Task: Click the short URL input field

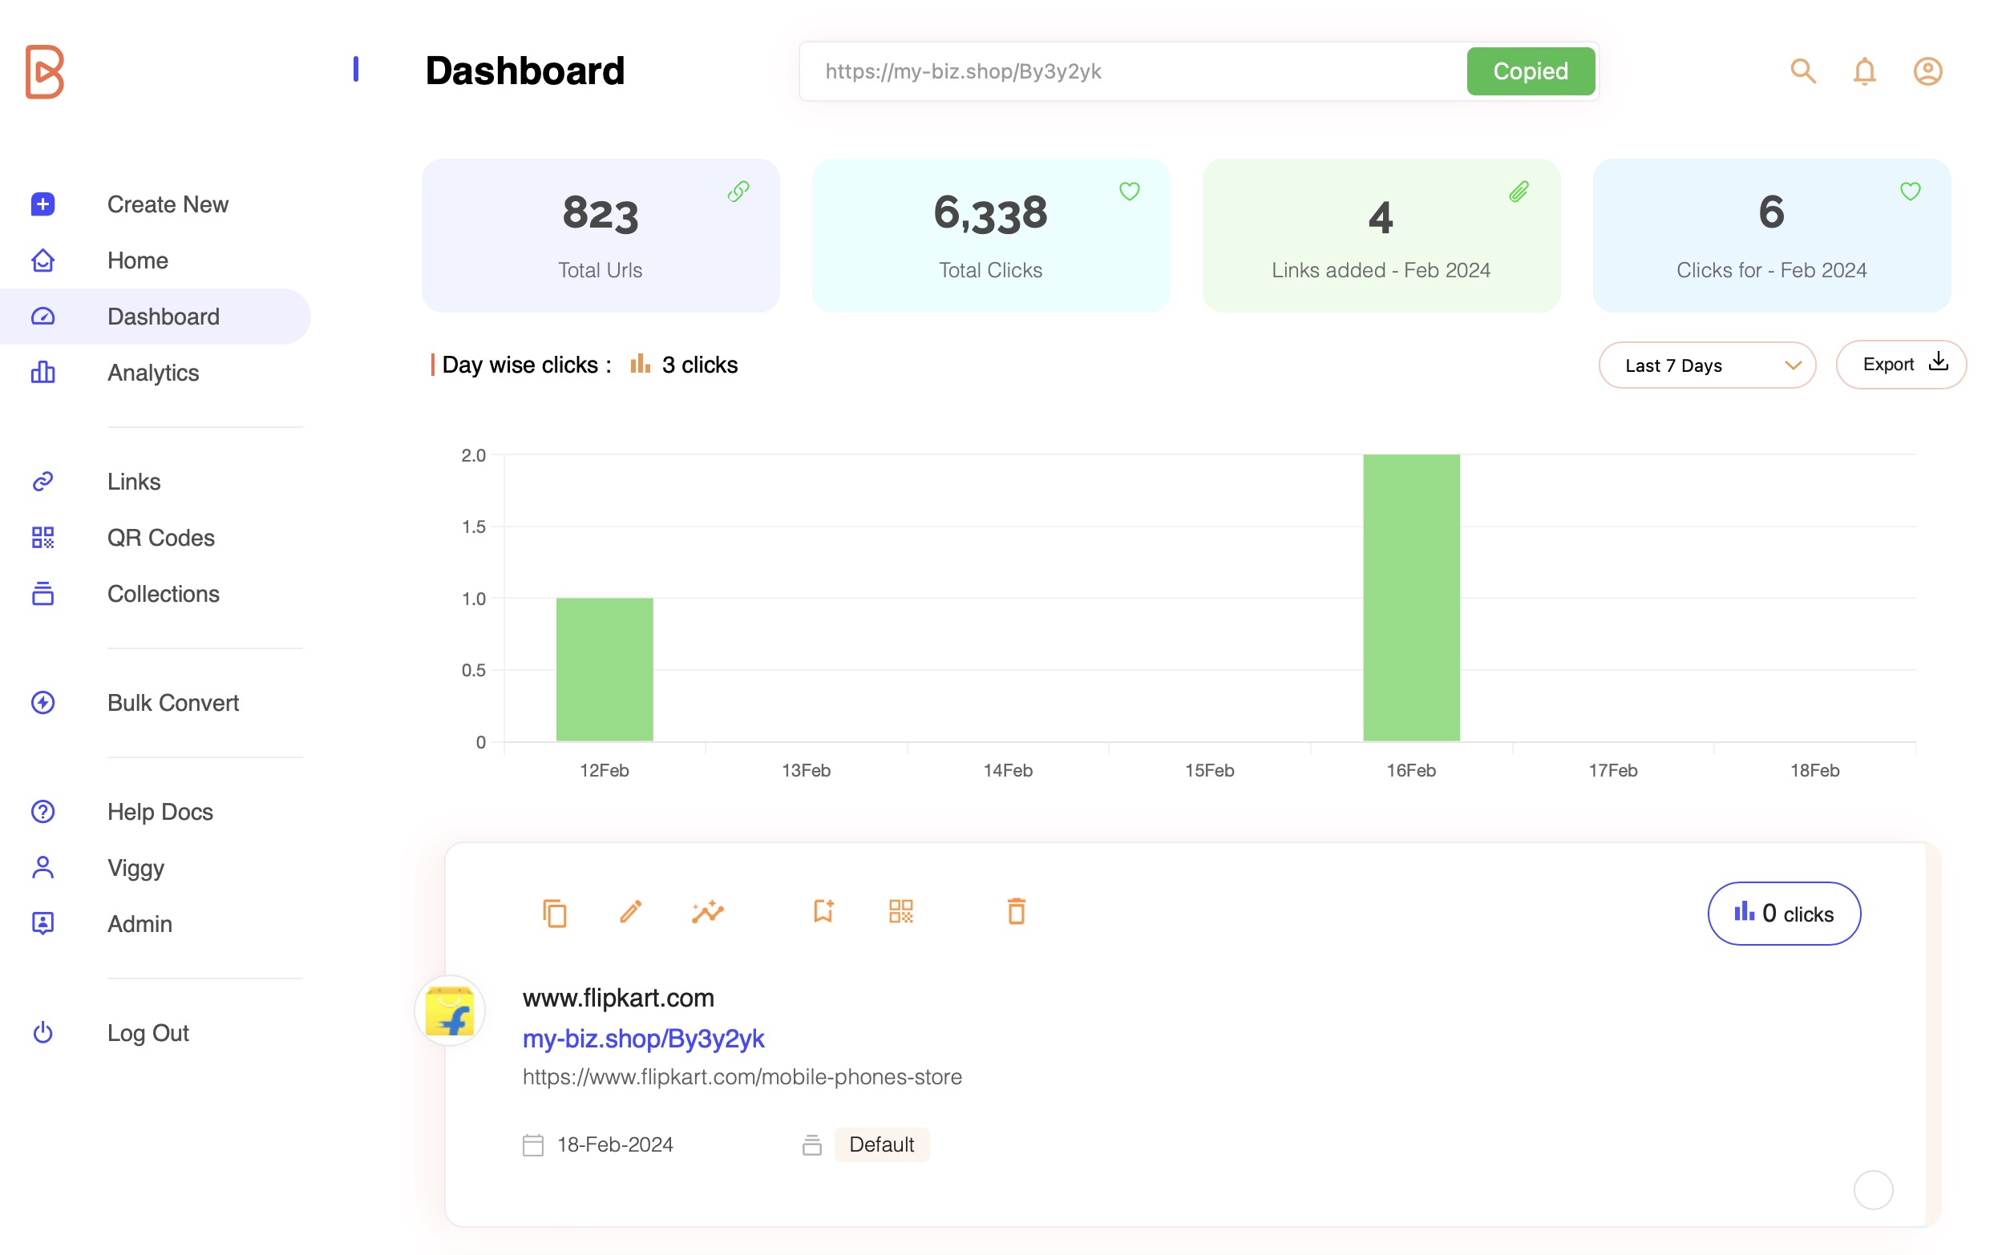Action: (1129, 71)
